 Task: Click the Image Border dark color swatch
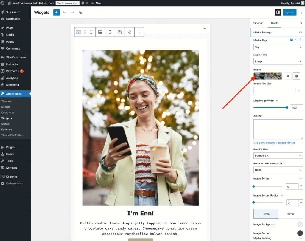[300, 233]
